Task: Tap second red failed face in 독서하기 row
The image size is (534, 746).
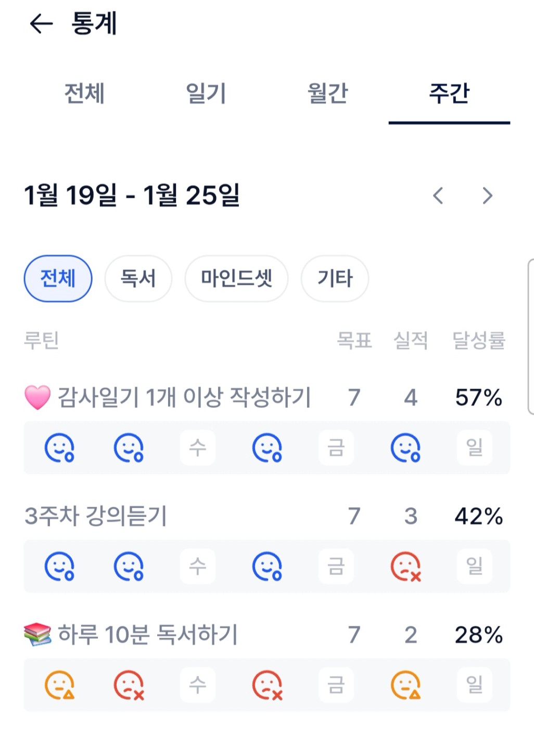Action: pyautogui.click(x=267, y=685)
